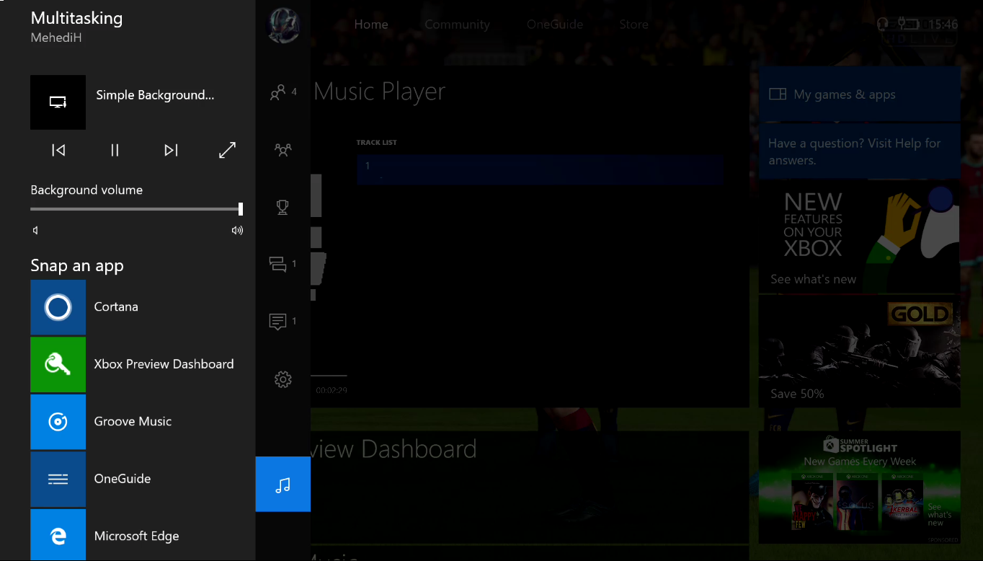Snap the Xbox Preview Dashboard app
983x561 pixels.
click(x=137, y=364)
